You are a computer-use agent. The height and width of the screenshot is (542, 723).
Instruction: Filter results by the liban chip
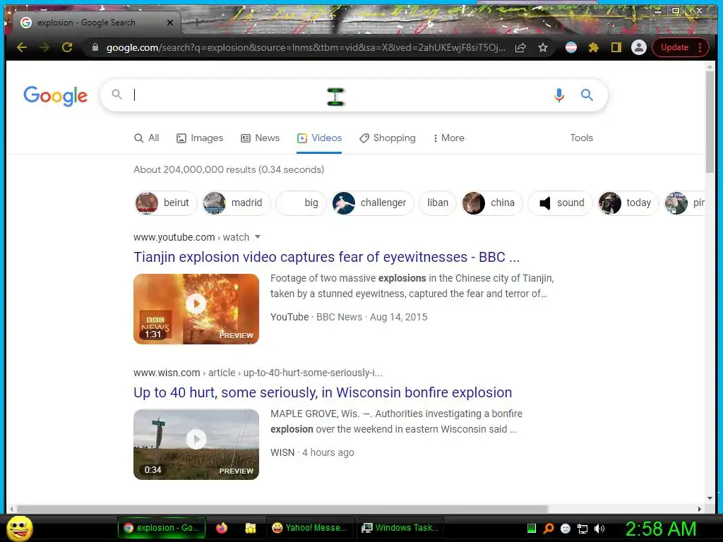pyautogui.click(x=438, y=203)
